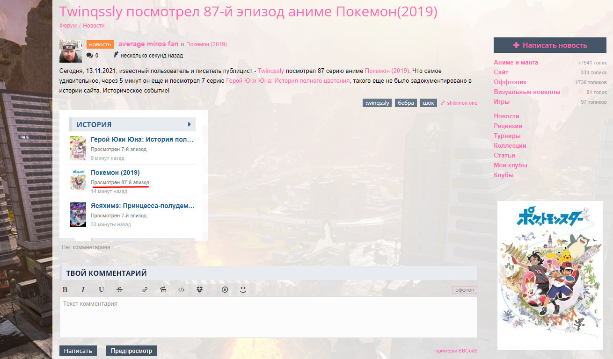Insert a link via the chain icon
The image size is (613, 359).
coord(145,290)
